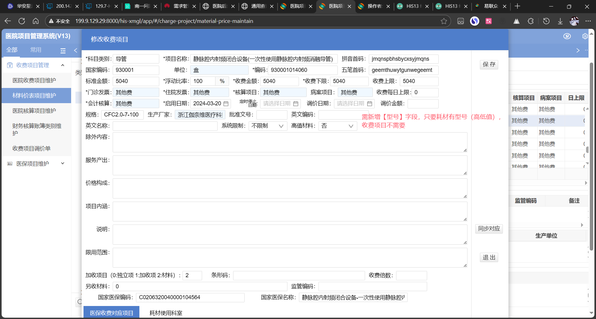
Task: Click the 收费项目管理 menu icon
Action: 10,65
